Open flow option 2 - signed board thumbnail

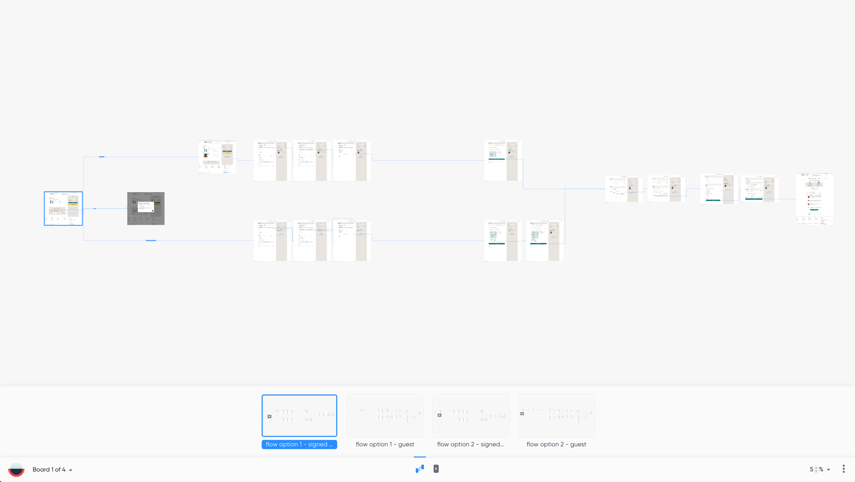coord(471,416)
